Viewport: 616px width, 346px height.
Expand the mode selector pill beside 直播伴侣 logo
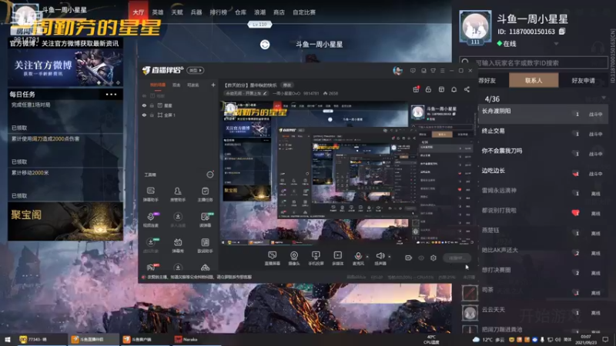(196, 71)
